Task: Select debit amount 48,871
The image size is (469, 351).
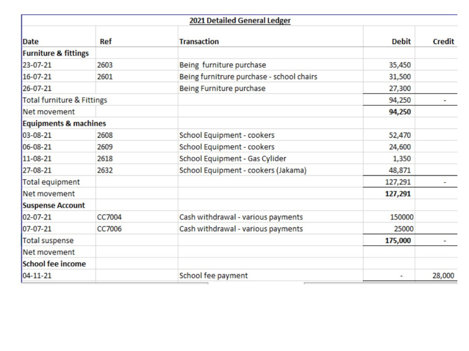Action: (400, 170)
